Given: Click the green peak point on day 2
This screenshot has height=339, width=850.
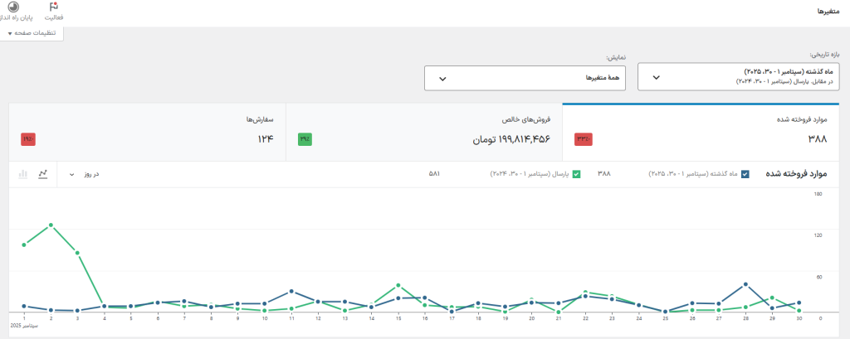Looking at the screenshot, I should 51,225.
